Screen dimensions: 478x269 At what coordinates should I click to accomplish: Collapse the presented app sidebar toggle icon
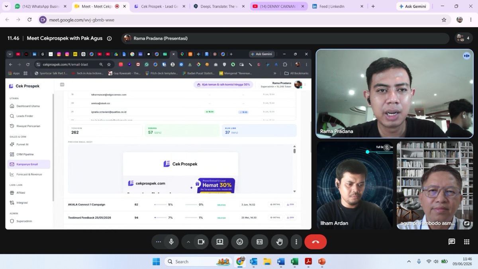tap(62, 84)
